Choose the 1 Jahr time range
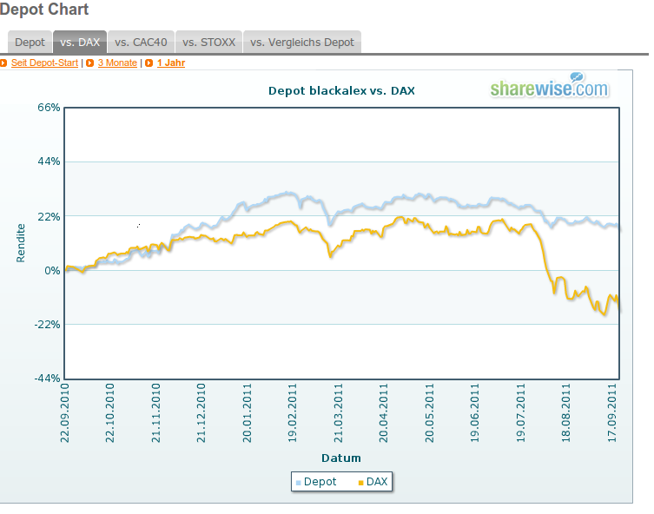This screenshot has width=654, height=514. click(x=171, y=63)
